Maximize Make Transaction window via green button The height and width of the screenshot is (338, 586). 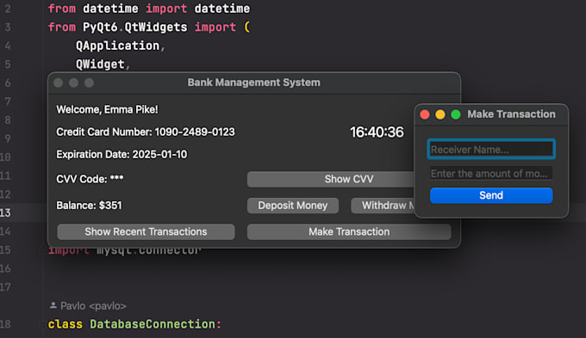click(x=456, y=114)
